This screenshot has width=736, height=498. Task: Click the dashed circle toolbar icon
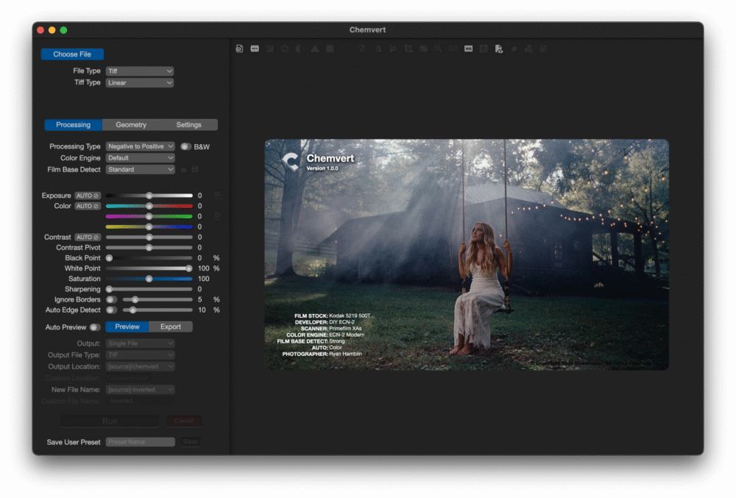[285, 49]
